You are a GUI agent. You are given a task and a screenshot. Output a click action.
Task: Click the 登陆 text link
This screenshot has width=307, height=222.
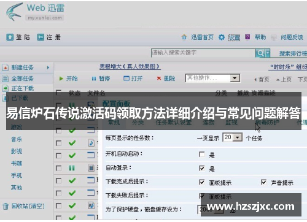[23, 37]
